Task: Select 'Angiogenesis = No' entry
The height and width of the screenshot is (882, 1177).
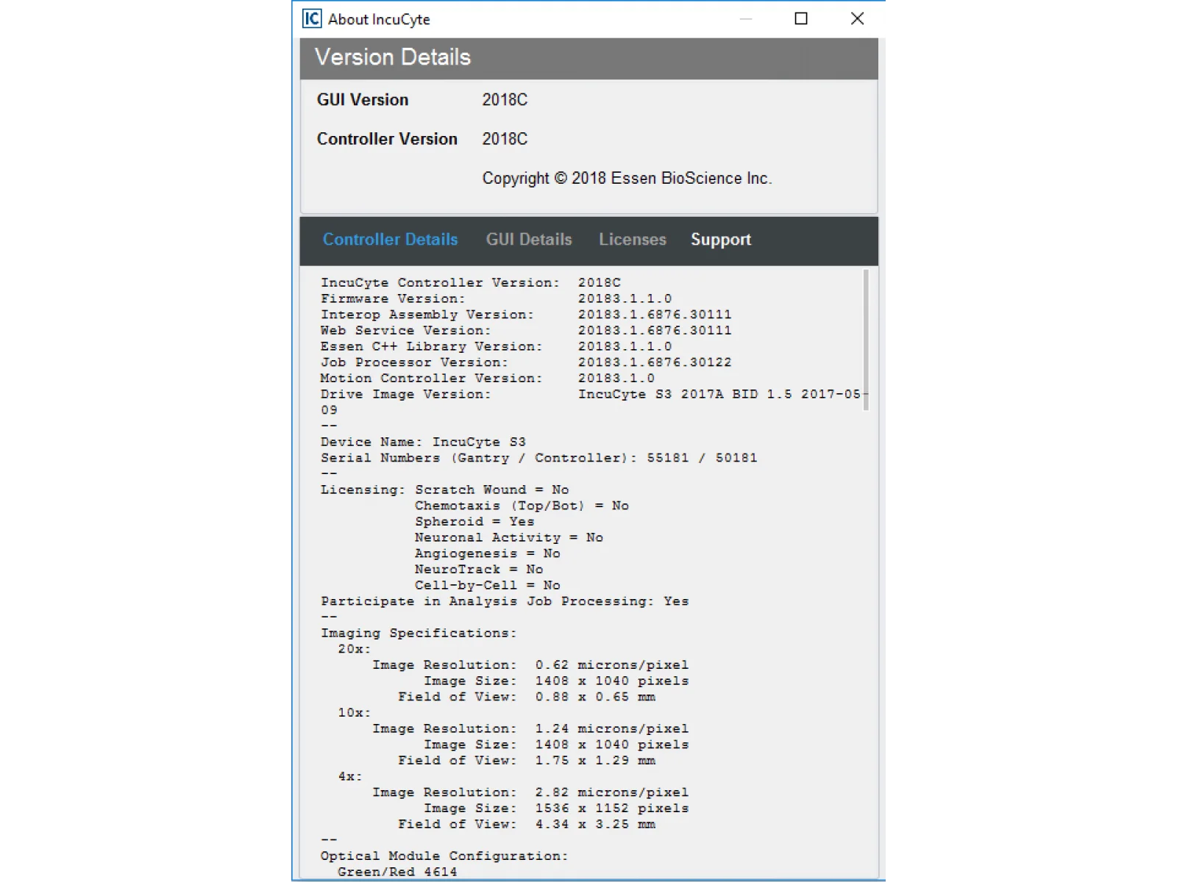Action: 488,553
